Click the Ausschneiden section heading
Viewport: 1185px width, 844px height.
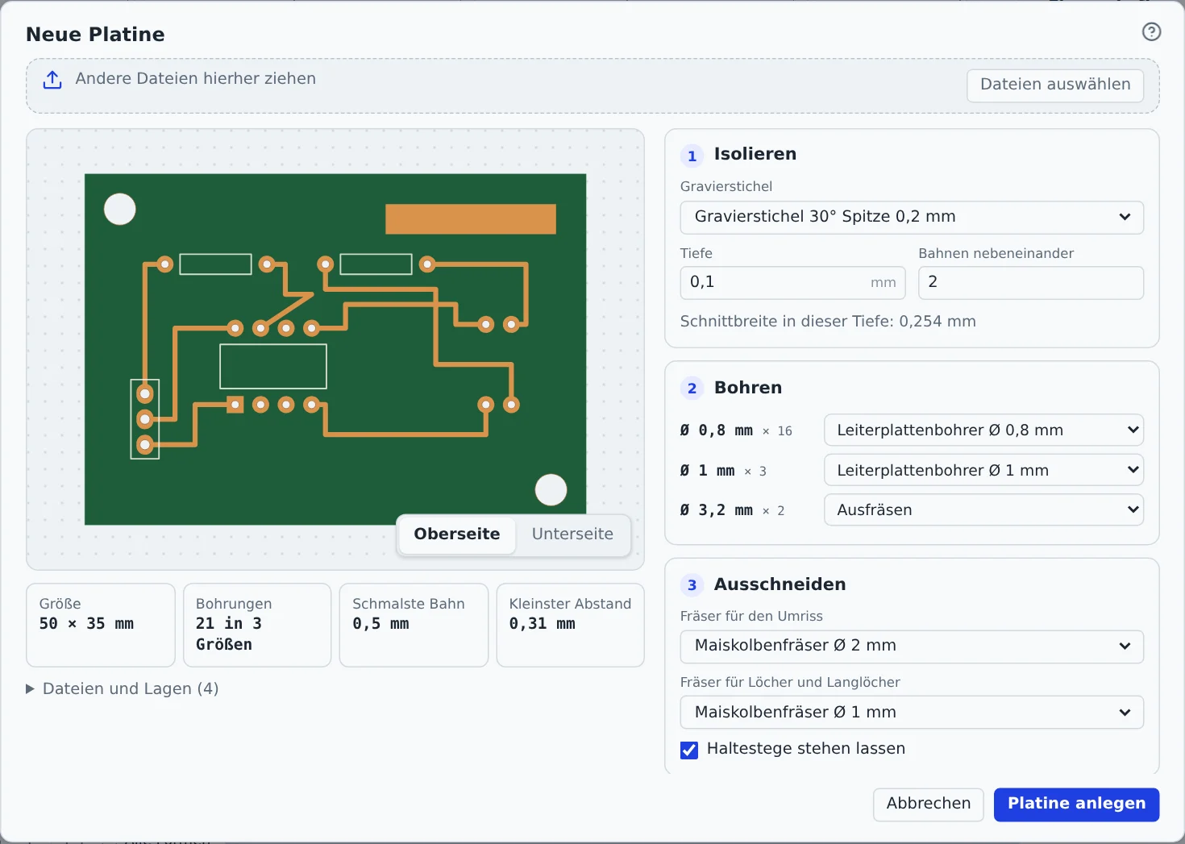[x=780, y=584]
